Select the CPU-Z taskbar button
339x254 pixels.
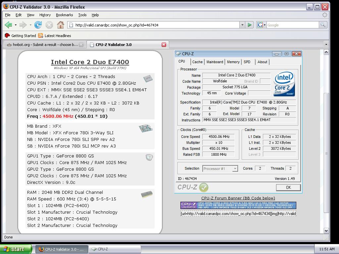(x=115, y=249)
